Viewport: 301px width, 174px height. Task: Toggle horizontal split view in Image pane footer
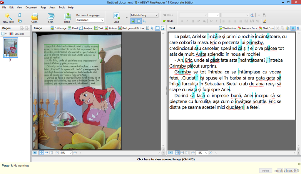click(46, 153)
